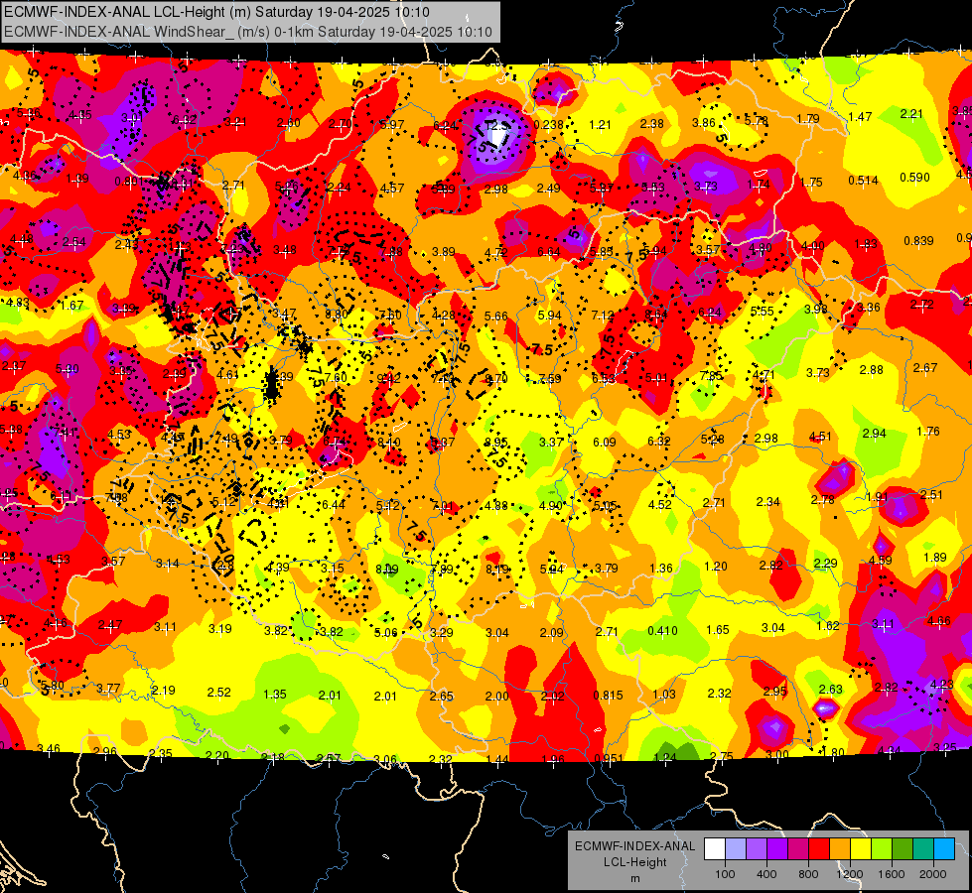Click the wind shear value "2.94"
The image size is (972, 893).
(874, 434)
